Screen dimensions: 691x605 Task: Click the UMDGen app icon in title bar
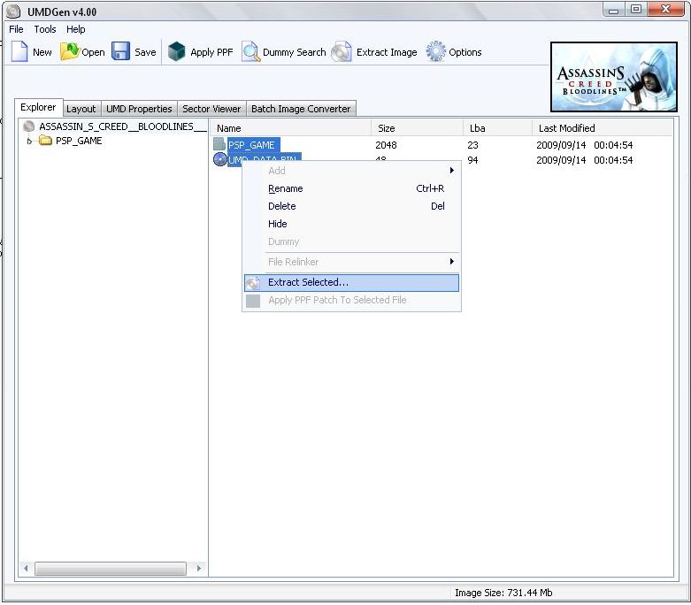(13, 11)
